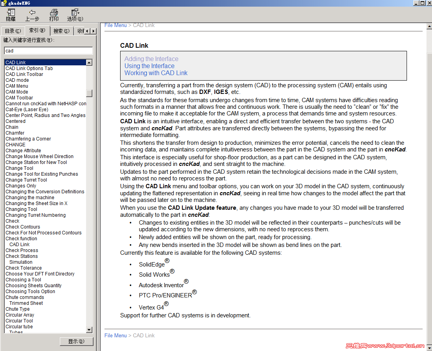Select 'CAM Menu' index entry

(x=17, y=86)
